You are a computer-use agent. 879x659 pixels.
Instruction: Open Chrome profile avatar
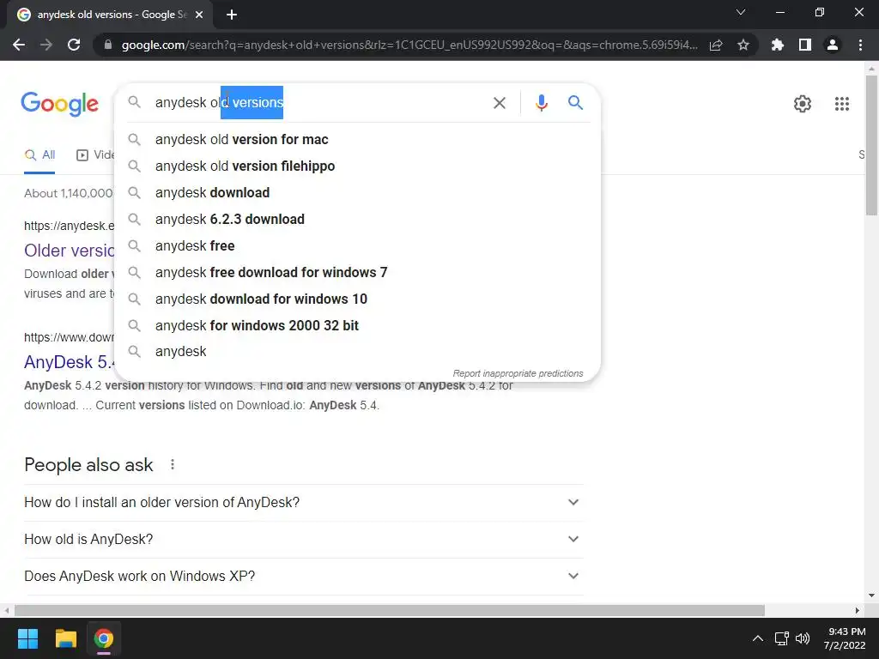[x=832, y=45]
